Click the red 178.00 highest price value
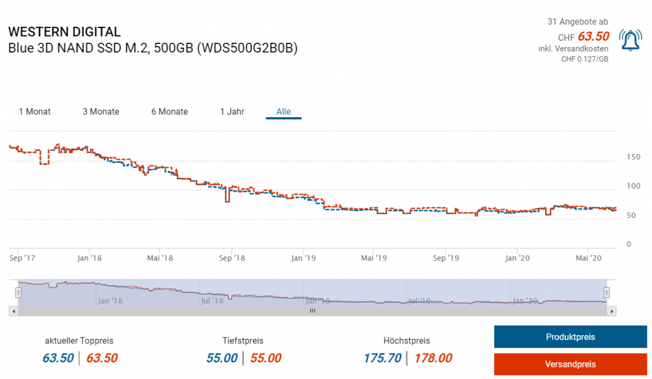The width and height of the screenshot is (652, 379). point(433,358)
